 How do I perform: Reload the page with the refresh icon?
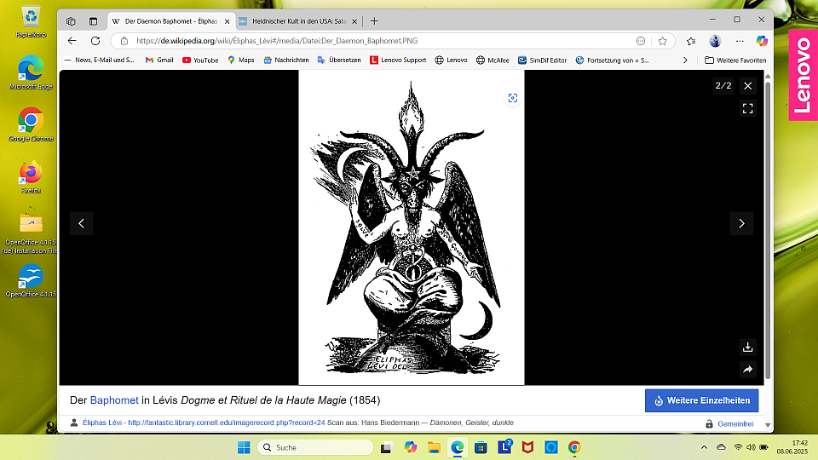[x=95, y=41]
